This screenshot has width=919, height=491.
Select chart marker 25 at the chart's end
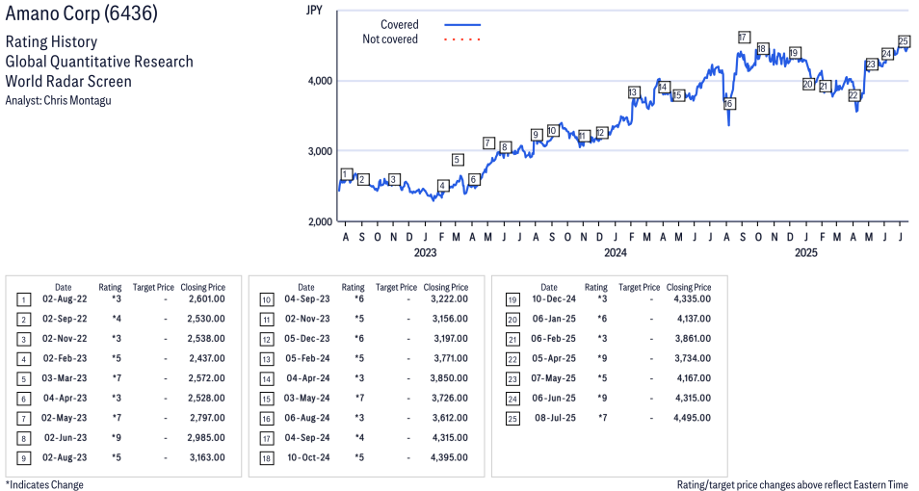click(904, 41)
